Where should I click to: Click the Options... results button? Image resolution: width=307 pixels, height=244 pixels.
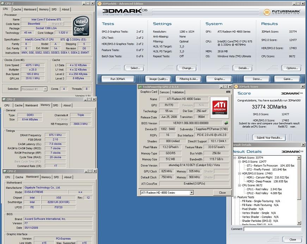pyautogui.click(x=292, y=68)
